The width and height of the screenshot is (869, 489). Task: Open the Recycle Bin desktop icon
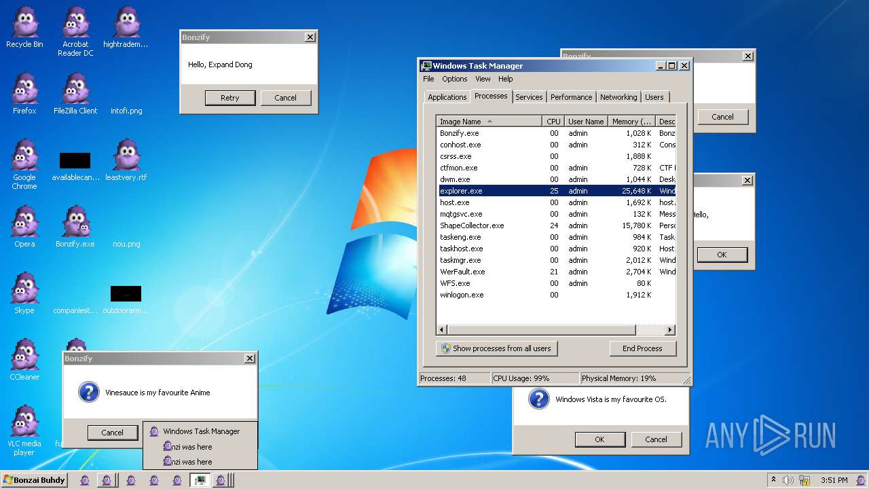pyautogui.click(x=24, y=27)
